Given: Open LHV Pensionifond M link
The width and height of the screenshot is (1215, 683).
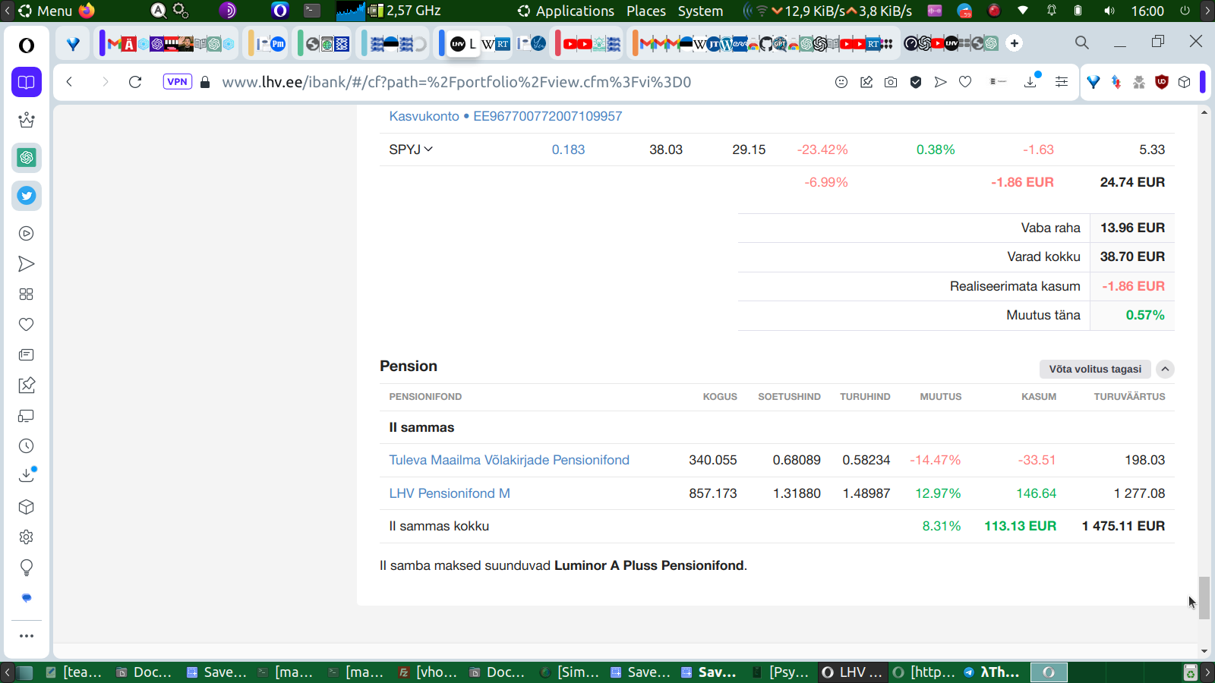Looking at the screenshot, I should (450, 493).
